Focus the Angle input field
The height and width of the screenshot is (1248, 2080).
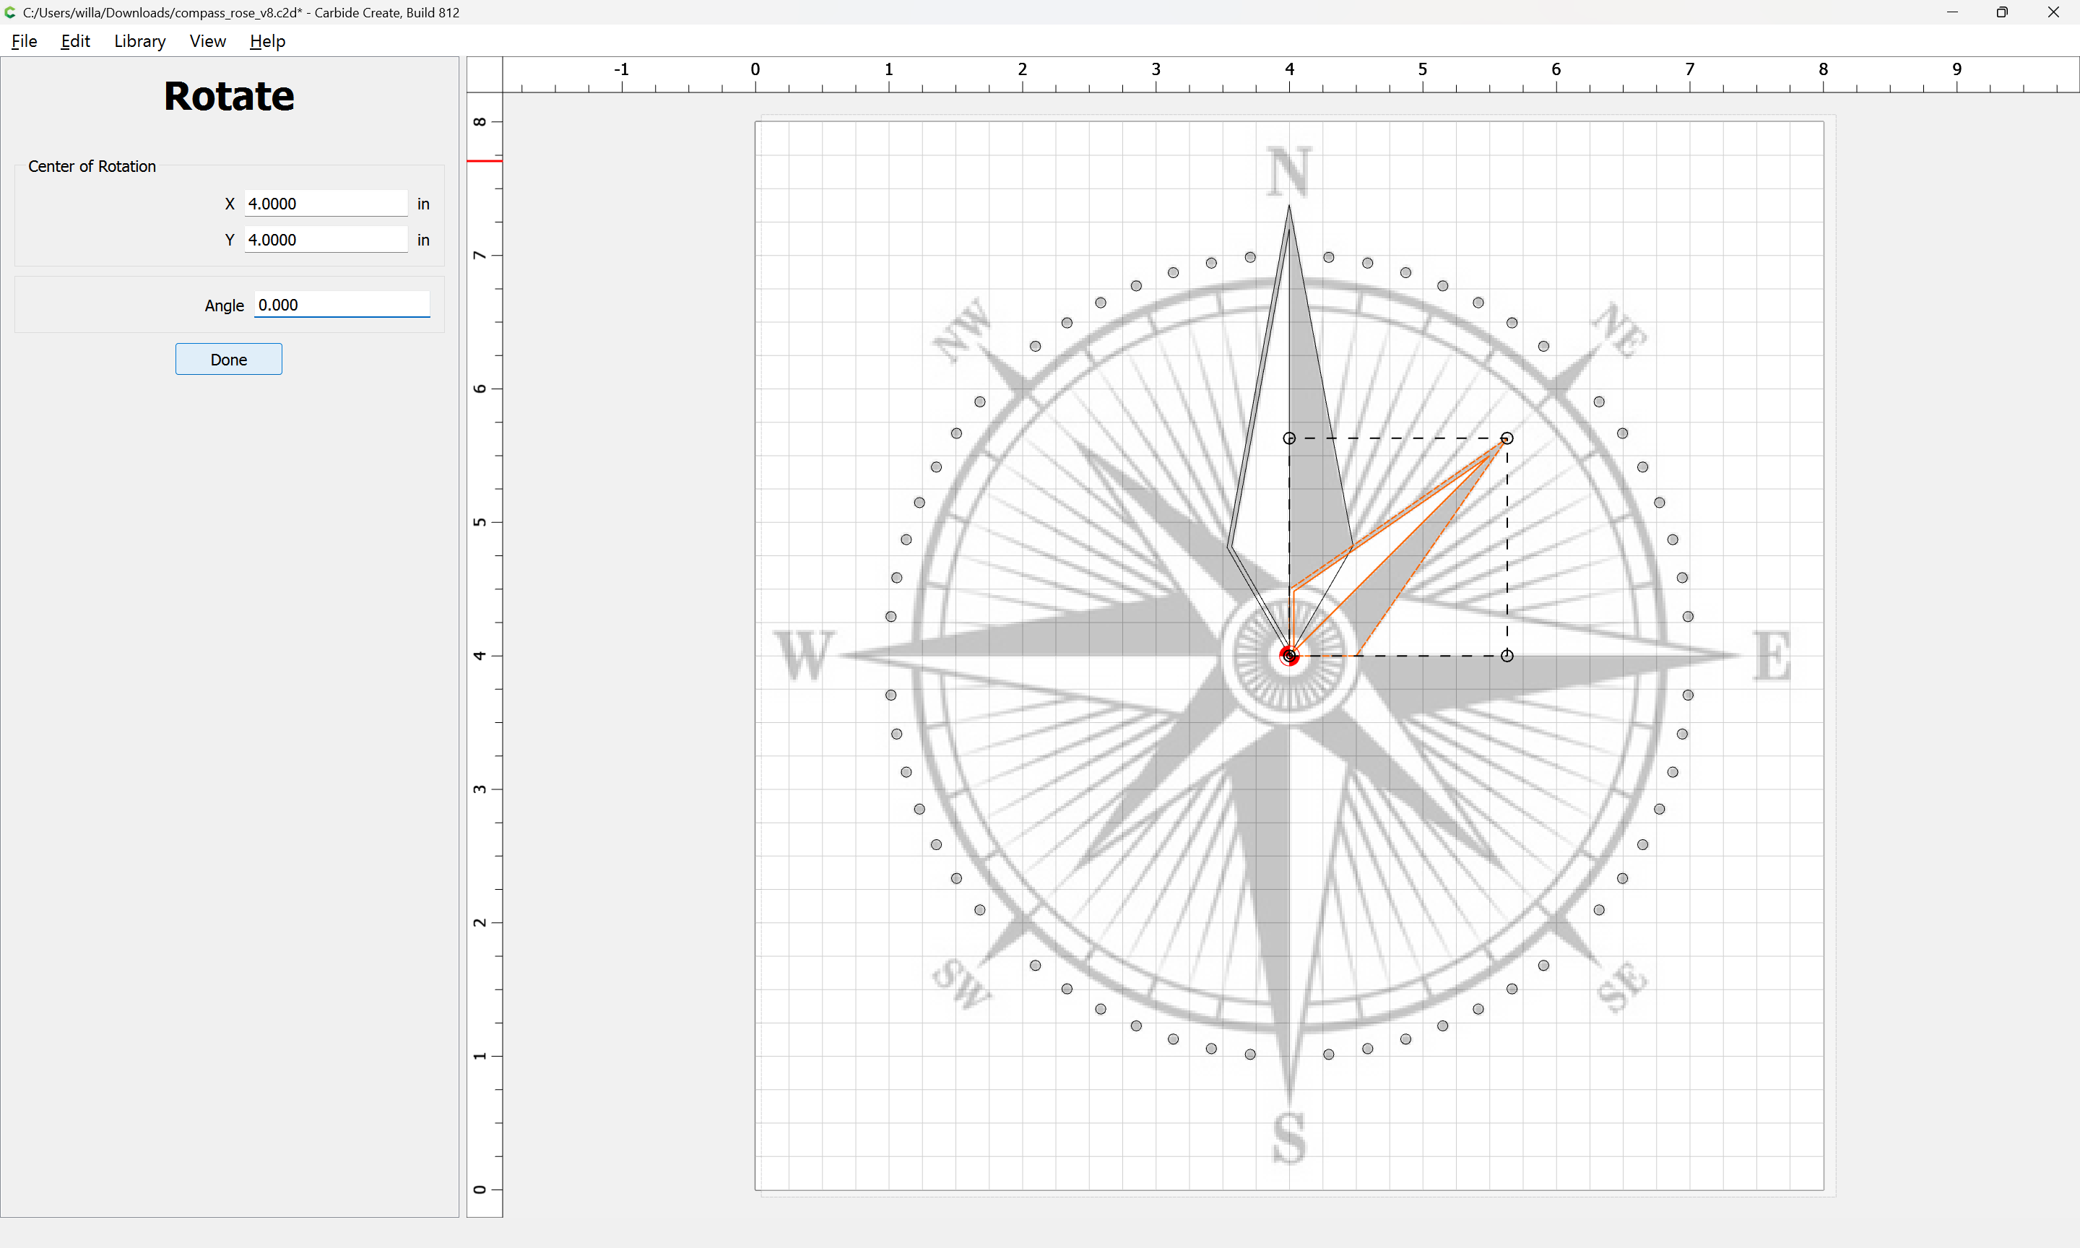pos(342,305)
